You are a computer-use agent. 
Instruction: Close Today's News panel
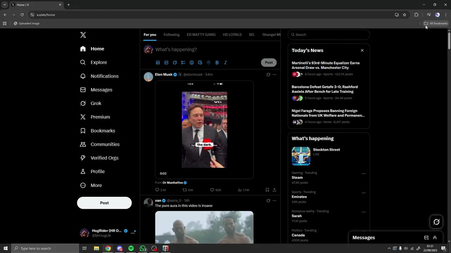coord(362,50)
